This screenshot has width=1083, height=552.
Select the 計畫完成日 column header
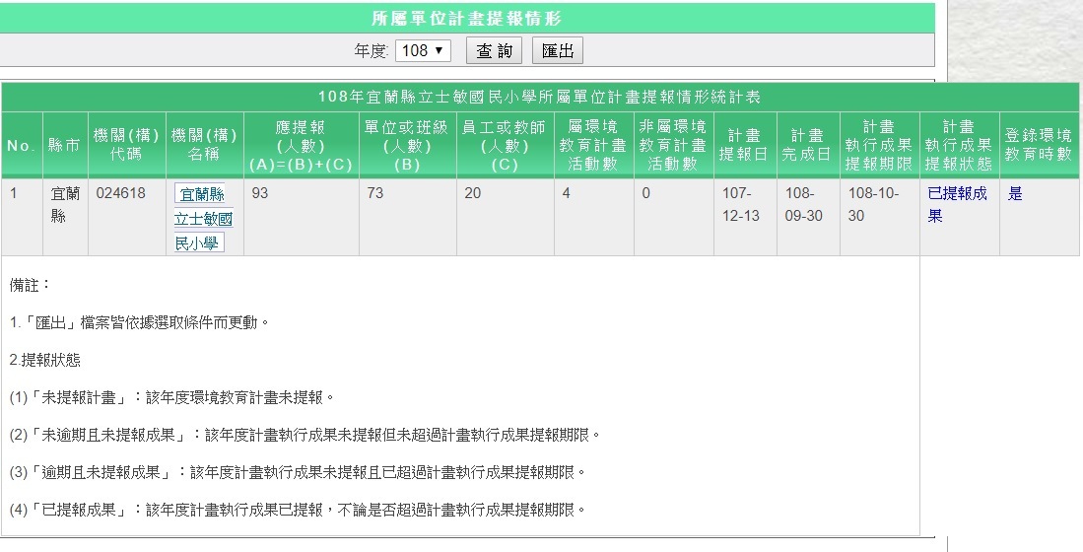tap(808, 145)
